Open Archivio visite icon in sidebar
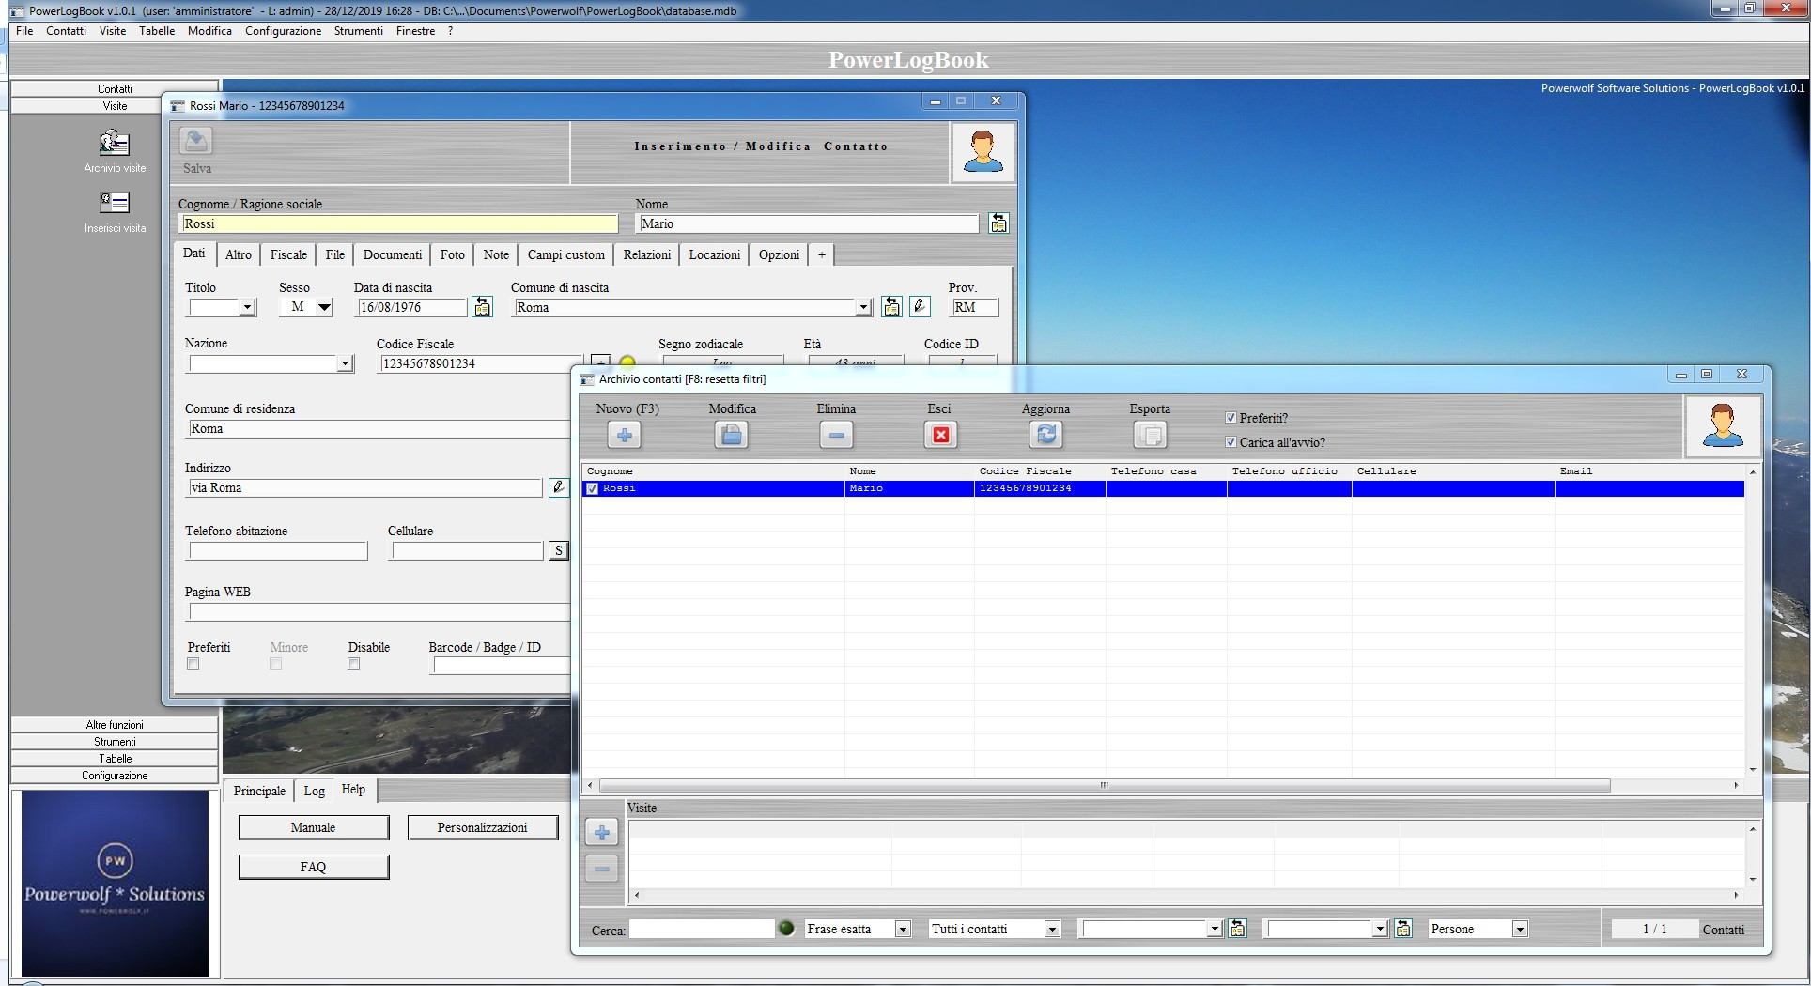Screen dimensions: 1811x986 click(x=115, y=143)
